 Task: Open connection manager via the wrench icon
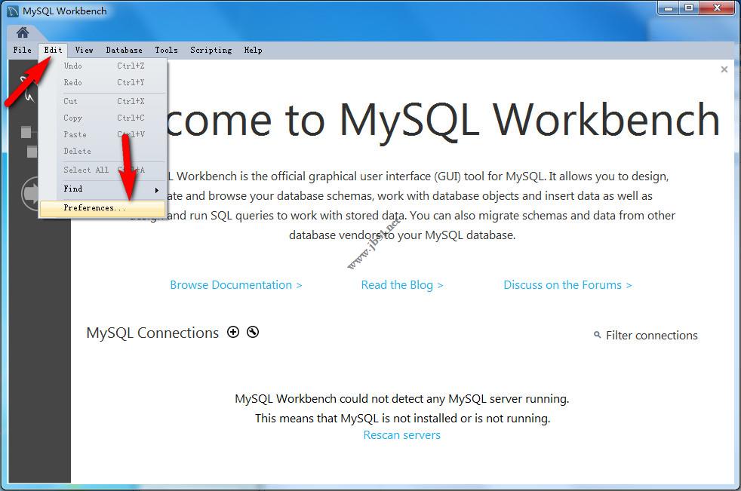pyautogui.click(x=252, y=332)
